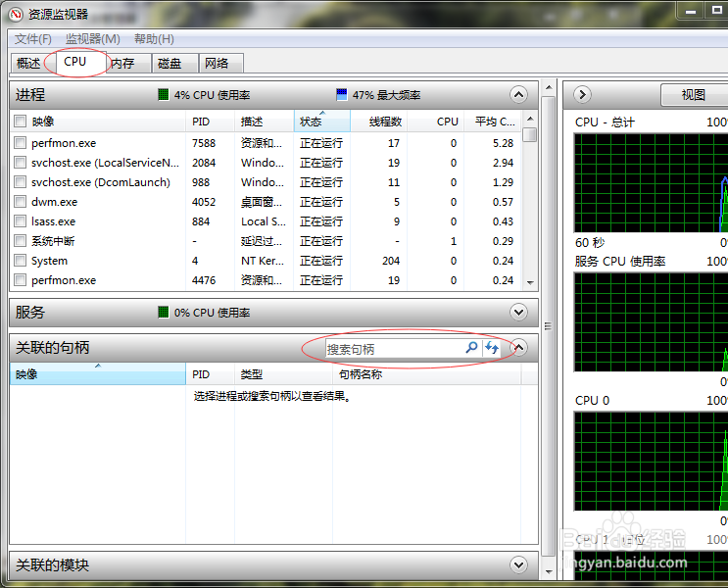The height and width of the screenshot is (588, 728).
Task: Check the System process checkbox
Action: point(20,261)
